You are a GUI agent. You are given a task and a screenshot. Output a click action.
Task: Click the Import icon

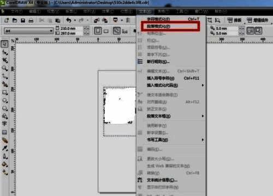click(x=97, y=20)
